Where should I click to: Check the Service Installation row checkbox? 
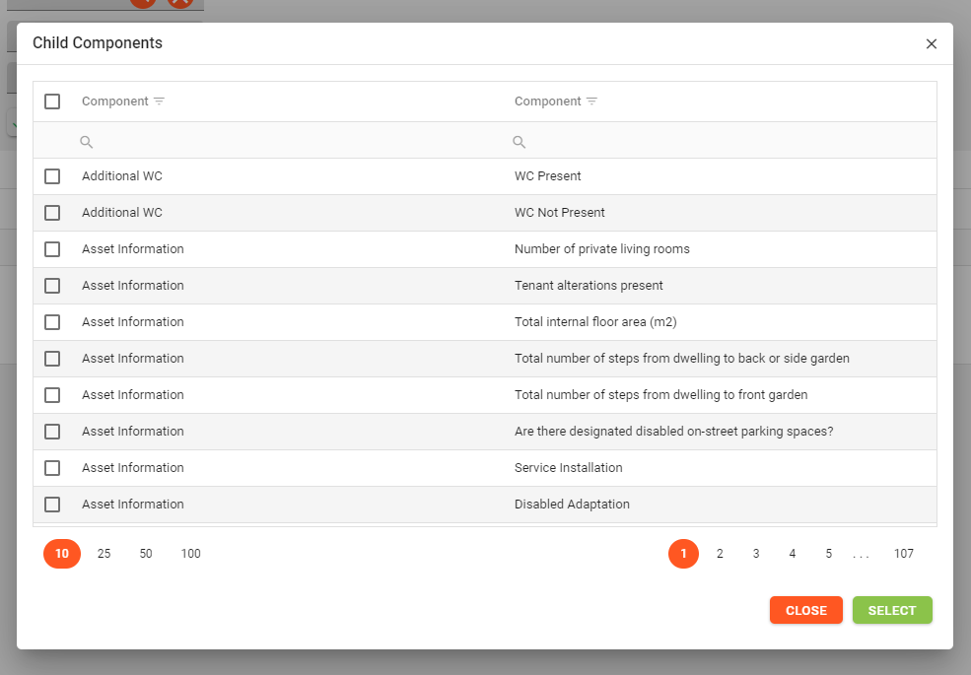52,468
